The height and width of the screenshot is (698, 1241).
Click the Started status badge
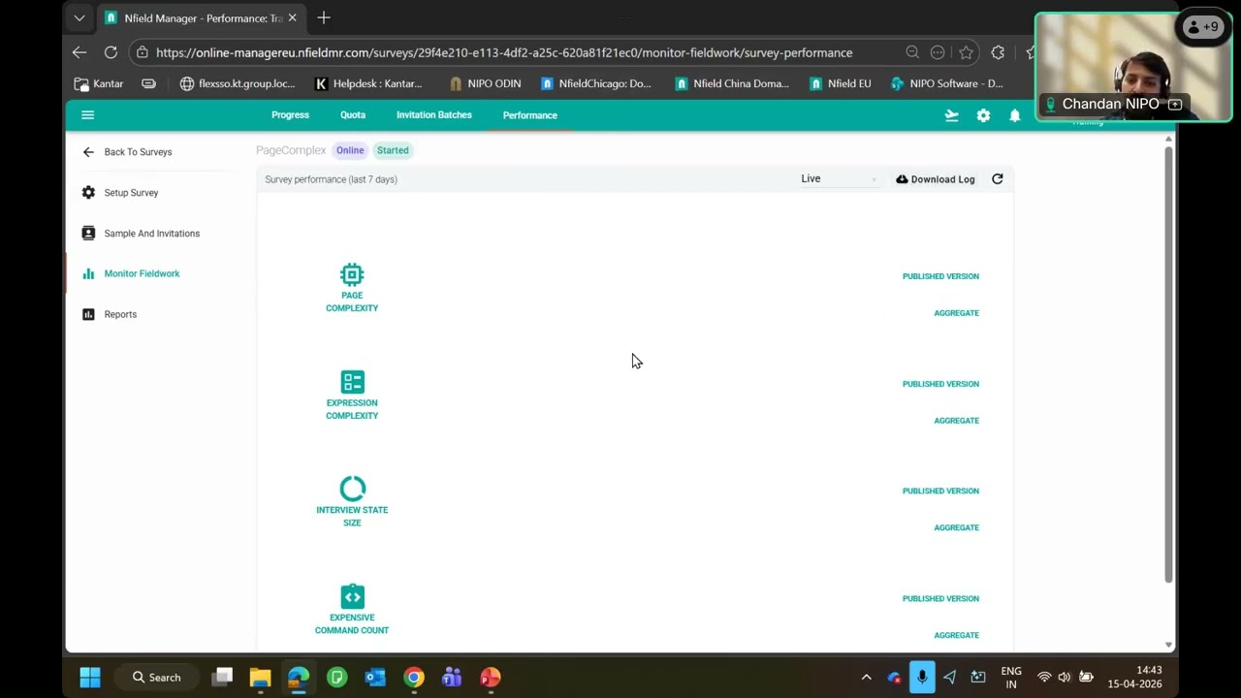point(393,150)
